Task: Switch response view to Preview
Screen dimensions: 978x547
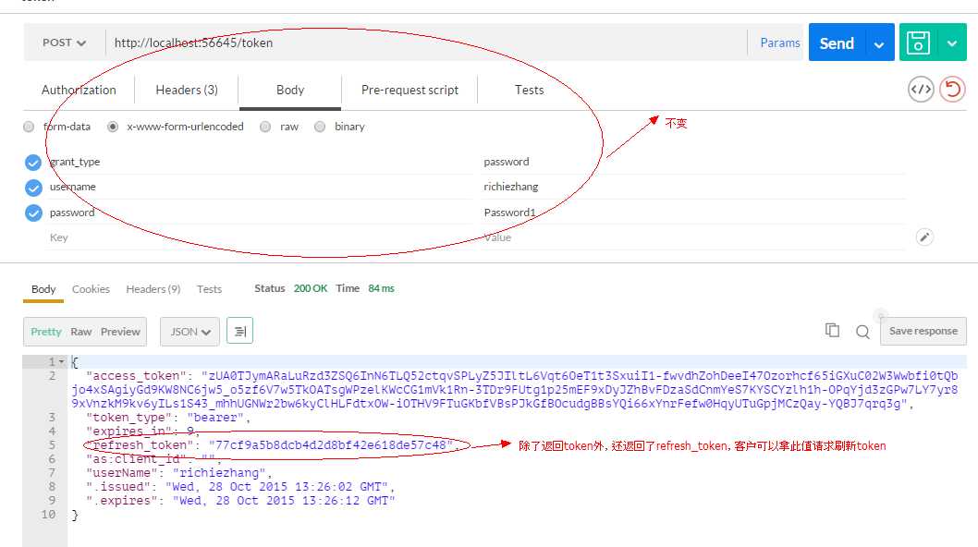Action: point(120,332)
